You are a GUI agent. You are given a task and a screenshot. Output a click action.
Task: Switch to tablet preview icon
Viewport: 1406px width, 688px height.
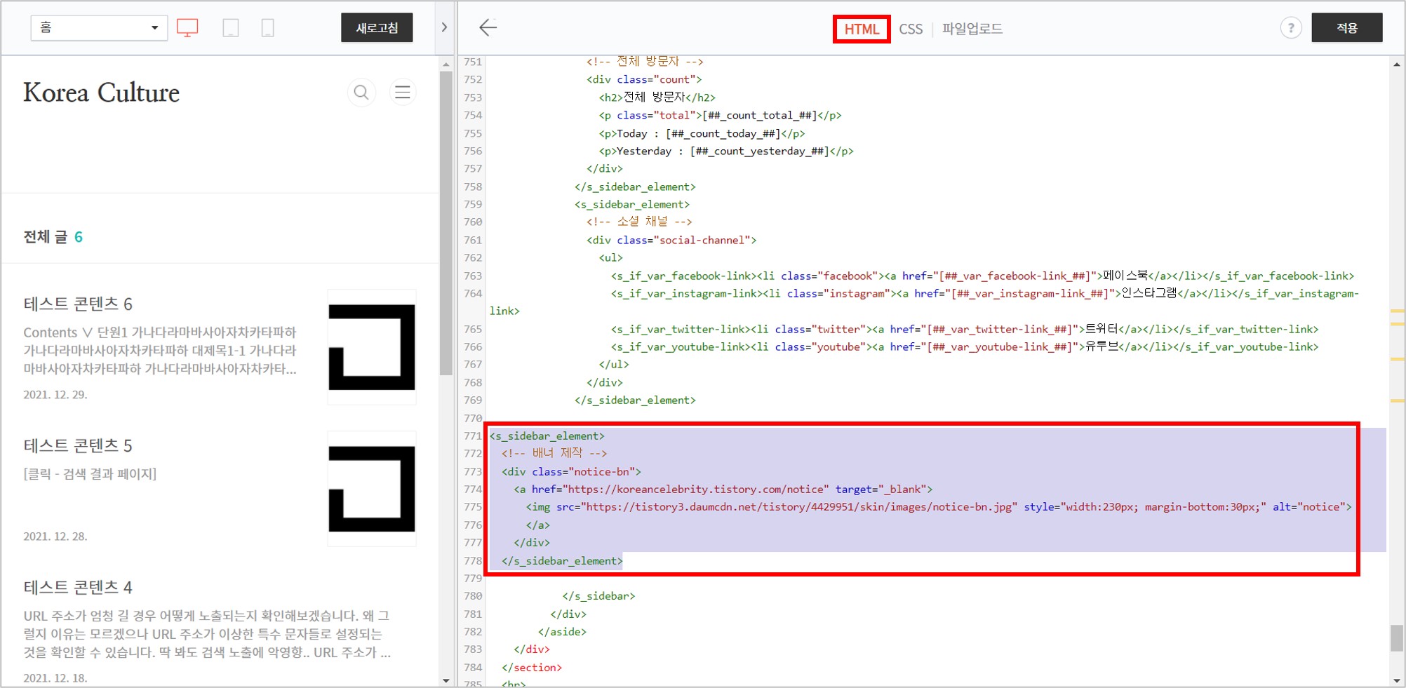pos(230,28)
